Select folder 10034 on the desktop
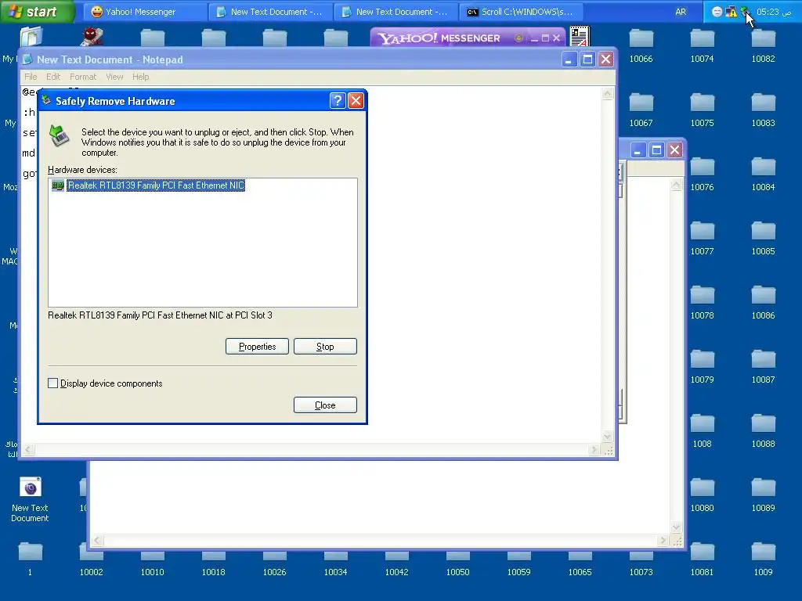This screenshot has height=601, width=802. click(335, 564)
